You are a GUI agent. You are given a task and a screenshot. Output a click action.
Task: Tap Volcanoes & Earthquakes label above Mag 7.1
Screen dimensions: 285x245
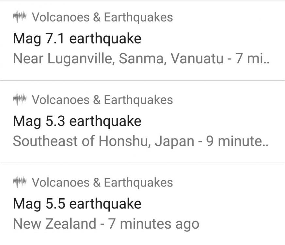point(102,17)
